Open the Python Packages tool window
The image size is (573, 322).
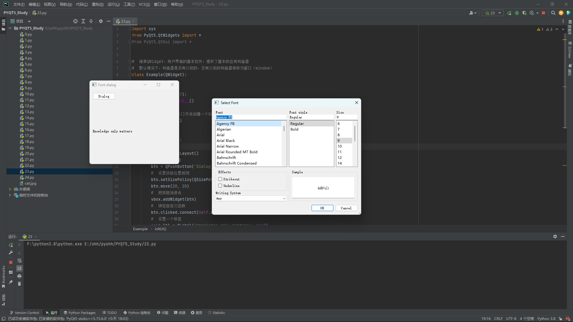(79, 313)
